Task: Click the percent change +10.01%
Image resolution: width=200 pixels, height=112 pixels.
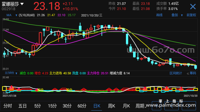Action: coord(70,9)
